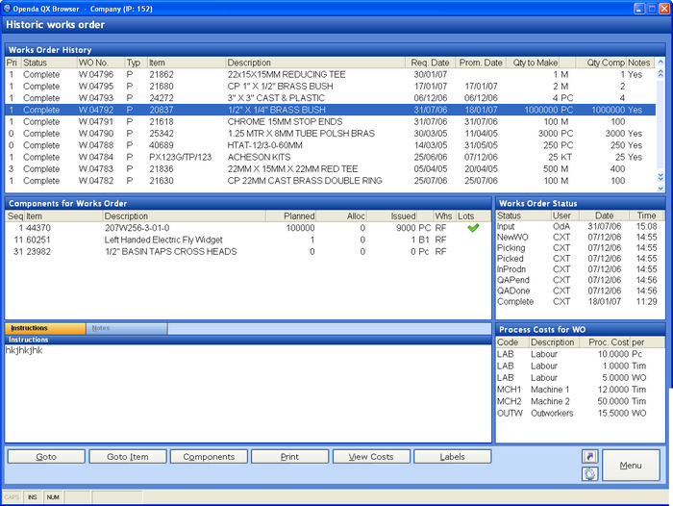Viewport: 673px width, 506px height.
Task: Switch to the Instructions tab
Action: (45, 328)
